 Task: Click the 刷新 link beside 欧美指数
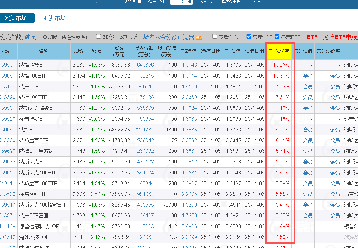coord(29,37)
